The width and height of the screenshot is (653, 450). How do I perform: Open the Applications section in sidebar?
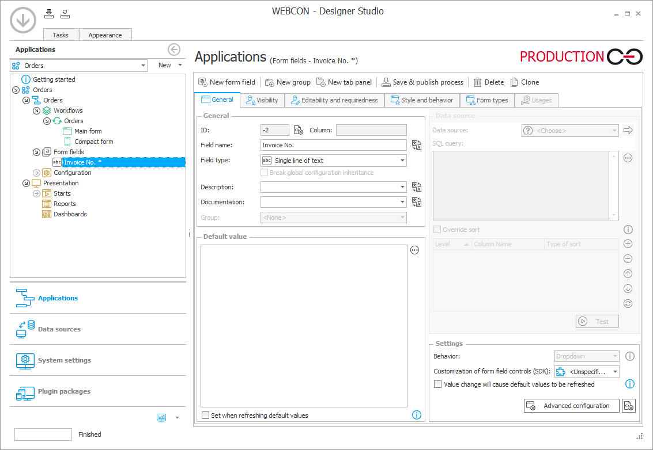pos(98,298)
